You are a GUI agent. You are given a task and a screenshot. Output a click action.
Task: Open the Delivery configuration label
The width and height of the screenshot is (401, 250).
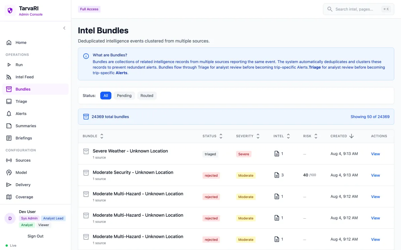click(x=23, y=185)
